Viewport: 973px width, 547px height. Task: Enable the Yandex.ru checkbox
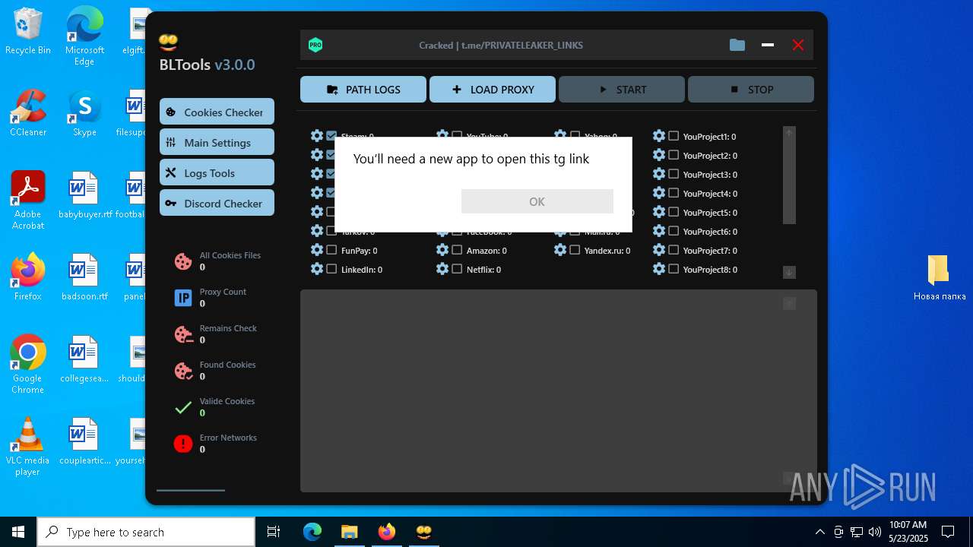575,250
